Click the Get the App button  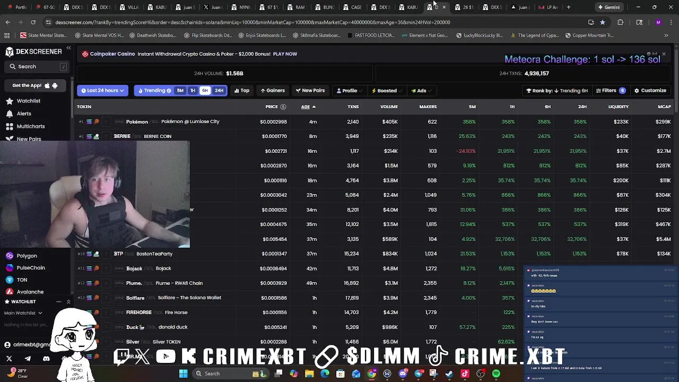[x=35, y=85]
